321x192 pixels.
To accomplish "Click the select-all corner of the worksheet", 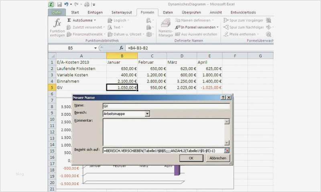I will coord(52,56).
